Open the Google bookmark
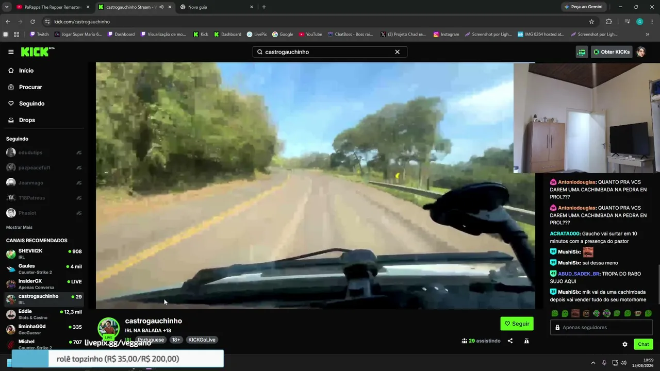660x371 pixels. click(283, 35)
